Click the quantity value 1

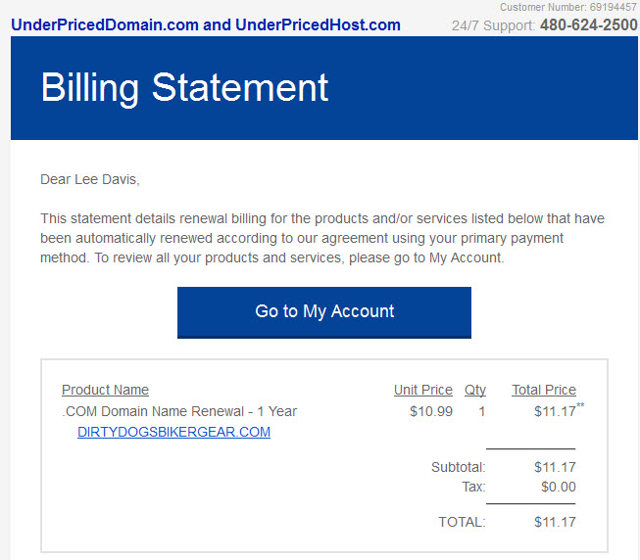[482, 411]
